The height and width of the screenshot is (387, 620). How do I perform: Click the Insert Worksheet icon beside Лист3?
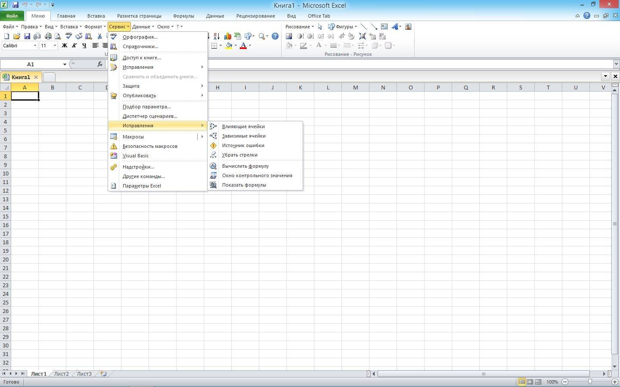coord(103,374)
